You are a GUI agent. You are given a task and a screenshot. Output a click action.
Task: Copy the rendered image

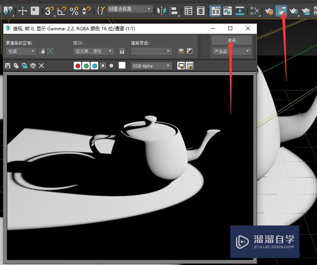coord(16,66)
